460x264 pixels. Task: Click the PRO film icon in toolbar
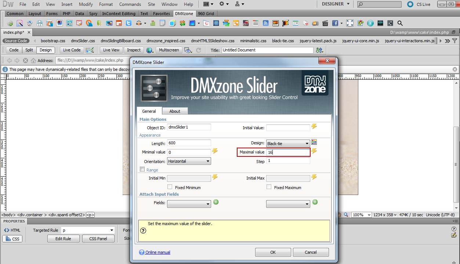coord(246,23)
